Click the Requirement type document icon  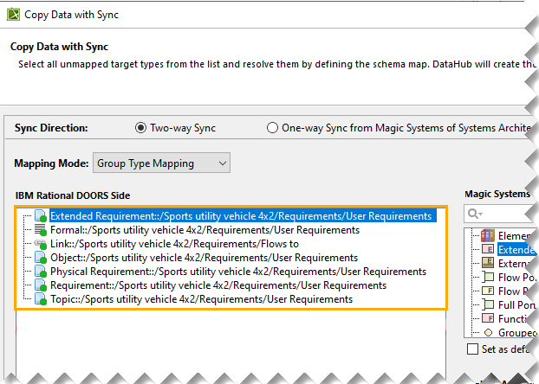click(x=41, y=285)
